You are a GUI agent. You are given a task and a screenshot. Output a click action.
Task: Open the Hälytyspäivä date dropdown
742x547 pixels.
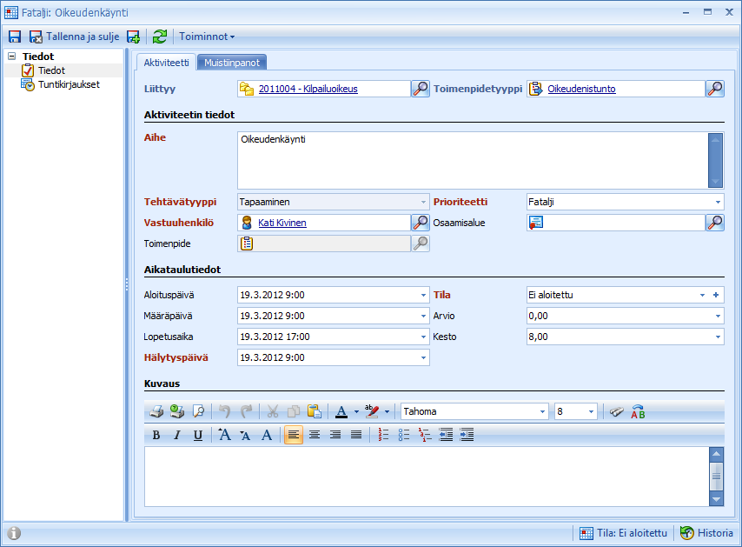423,357
